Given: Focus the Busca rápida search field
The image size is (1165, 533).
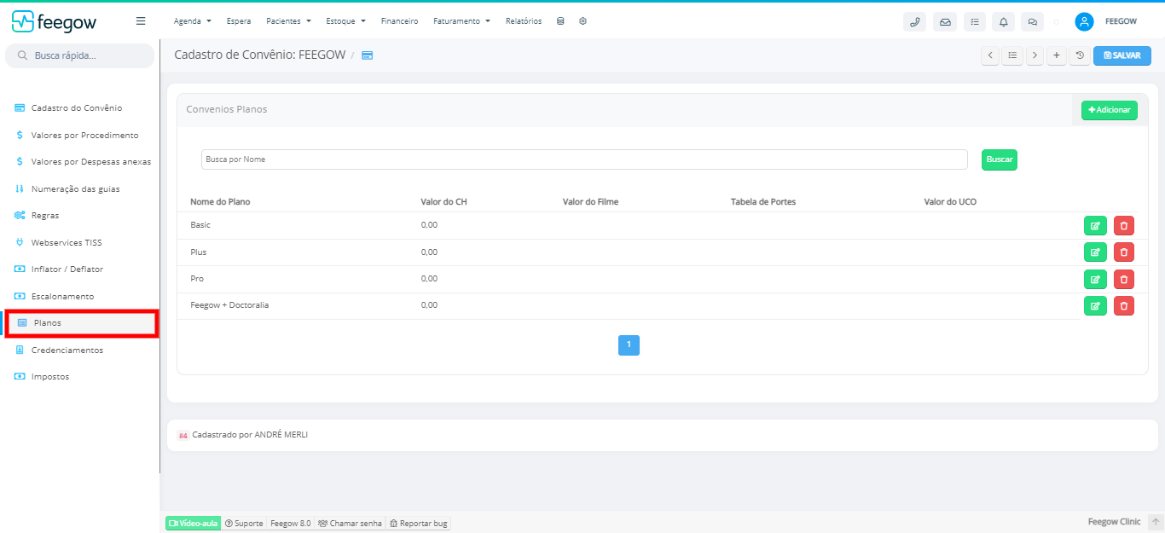Looking at the screenshot, I should (x=80, y=55).
